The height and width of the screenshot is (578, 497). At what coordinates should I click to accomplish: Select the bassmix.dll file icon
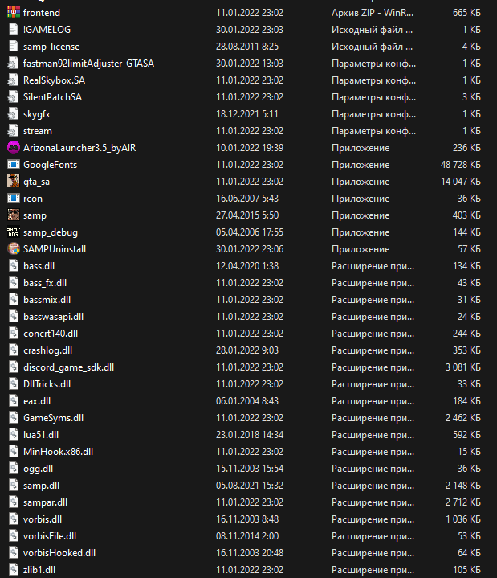[x=14, y=300]
